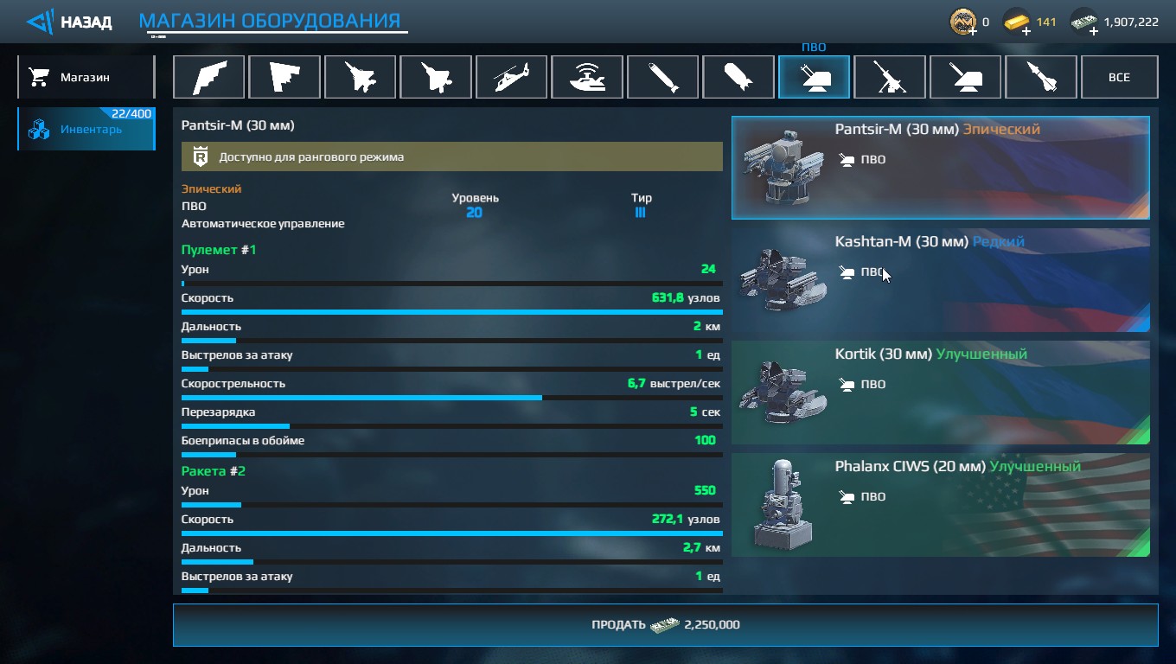Select Kashtan-M (30 мм) item card
This screenshot has width=1176, height=664.
[941, 280]
